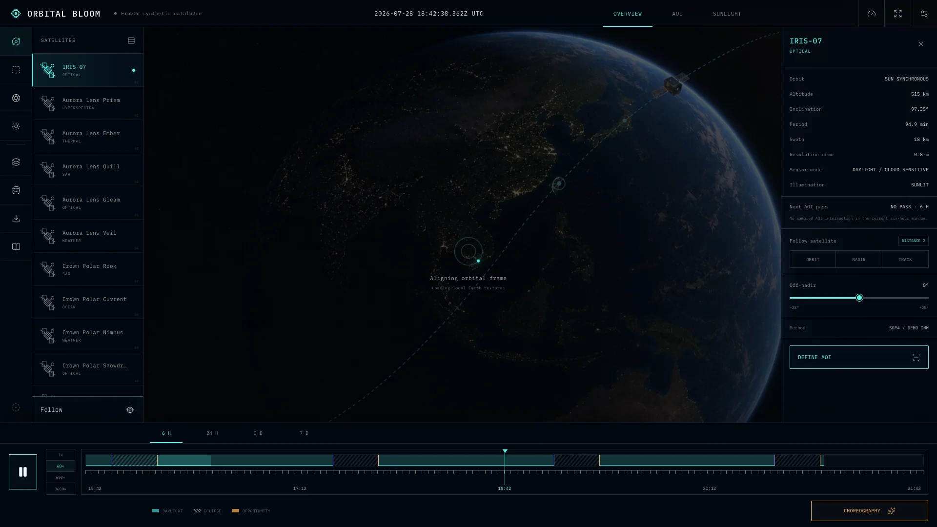The height and width of the screenshot is (527, 937).
Task: Click the first eclipse hatched timeline segment
Action: click(135, 460)
